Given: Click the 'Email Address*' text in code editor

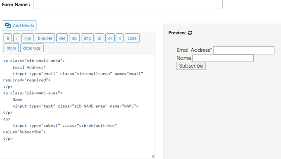Looking at the screenshot, I should 29,67.
